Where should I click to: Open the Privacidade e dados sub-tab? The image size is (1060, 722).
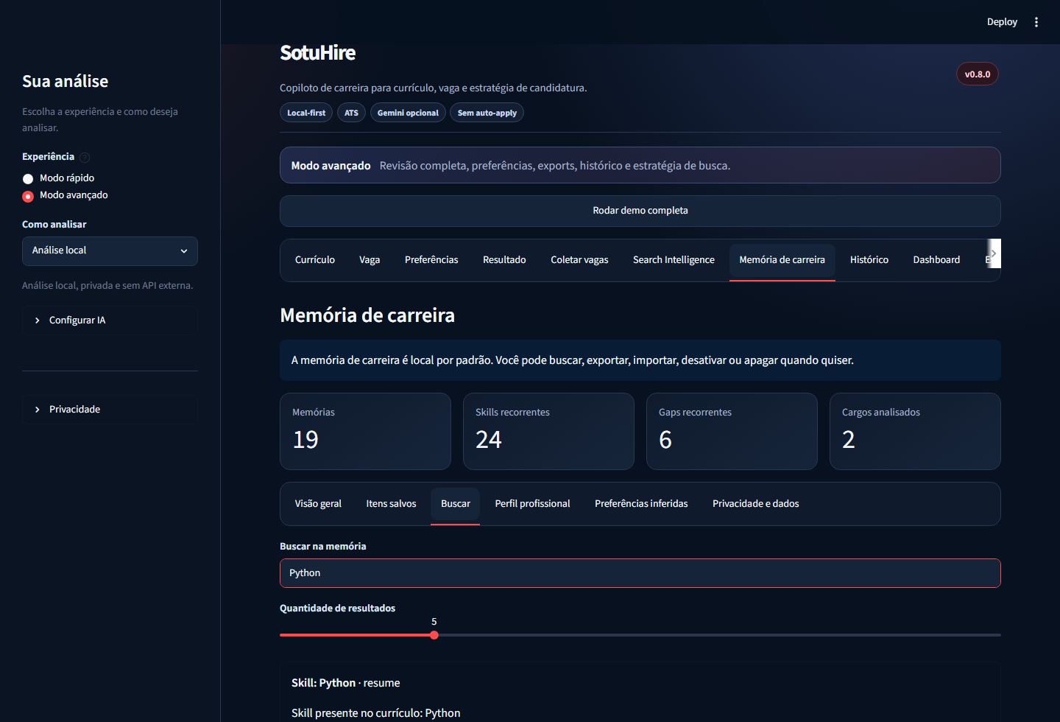[755, 504]
